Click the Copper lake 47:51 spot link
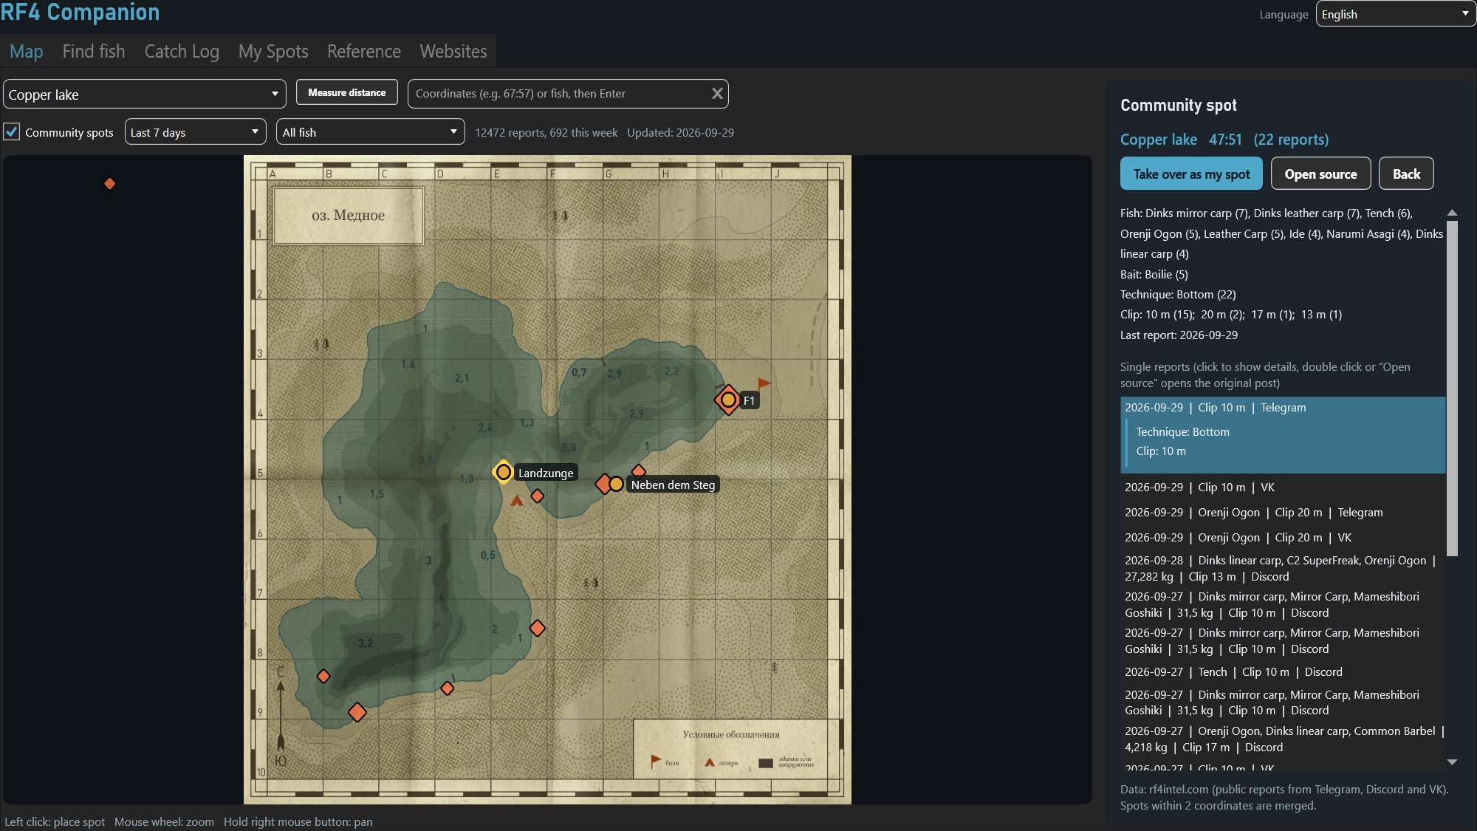Viewport: 1477px width, 831px height. click(x=1224, y=139)
